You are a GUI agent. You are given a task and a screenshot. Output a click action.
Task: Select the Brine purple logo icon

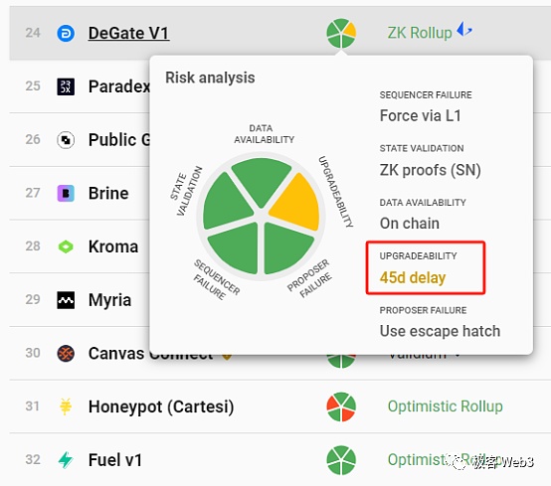click(x=66, y=193)
